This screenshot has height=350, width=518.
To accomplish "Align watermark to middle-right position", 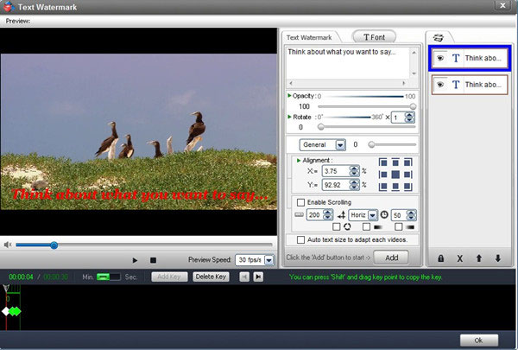I will pos(408,175).
